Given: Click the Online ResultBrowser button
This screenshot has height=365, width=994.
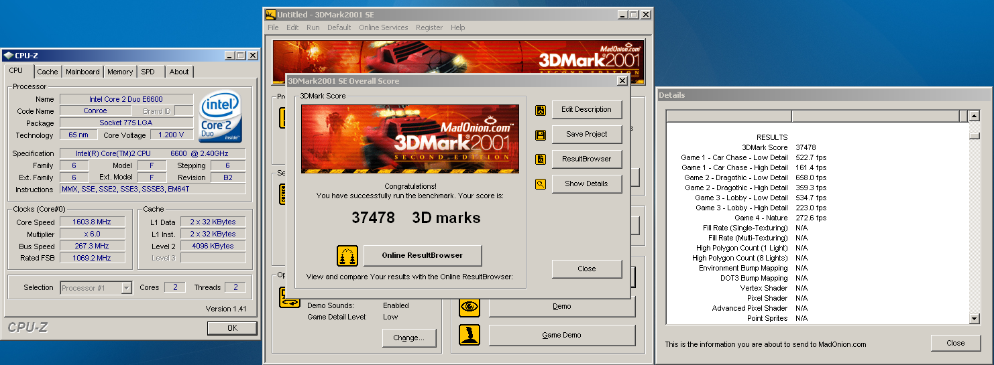Looking at the screenshot, I should point(423,256).
